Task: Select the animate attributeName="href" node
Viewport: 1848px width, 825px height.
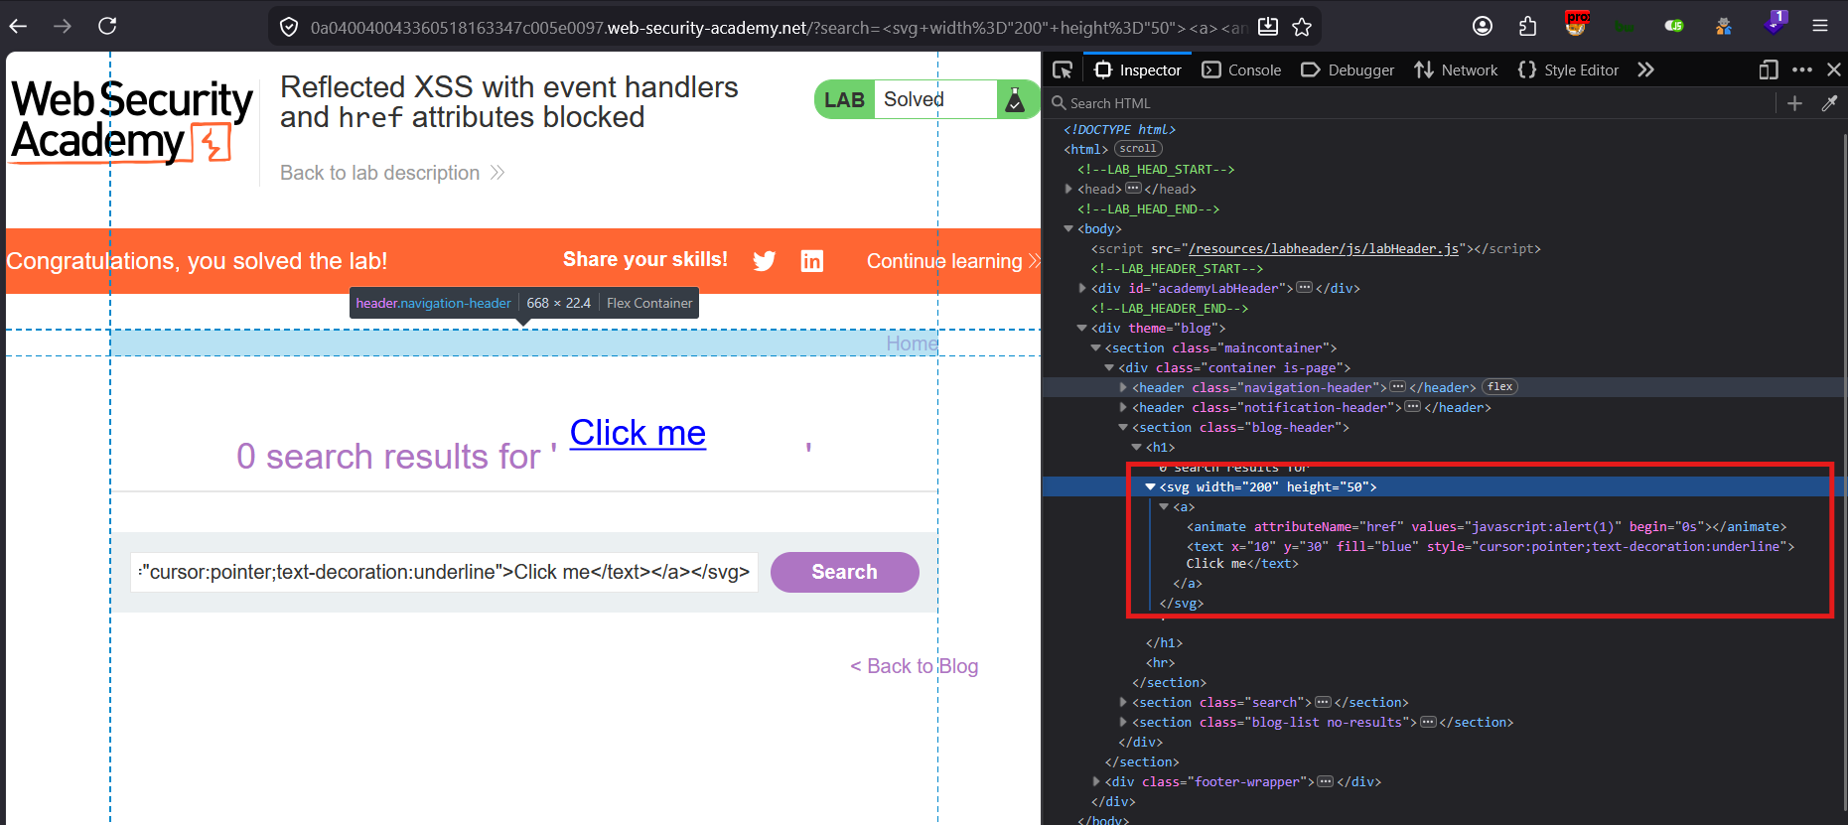Action: click(1487, 526)
